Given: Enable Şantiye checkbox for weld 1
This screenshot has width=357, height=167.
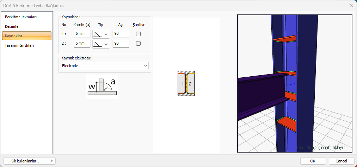Looking at the screenshot, I should pos(139,34).
